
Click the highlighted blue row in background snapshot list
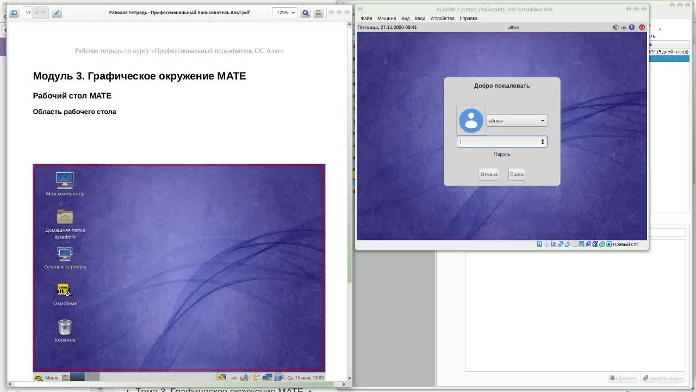[669, 58]
